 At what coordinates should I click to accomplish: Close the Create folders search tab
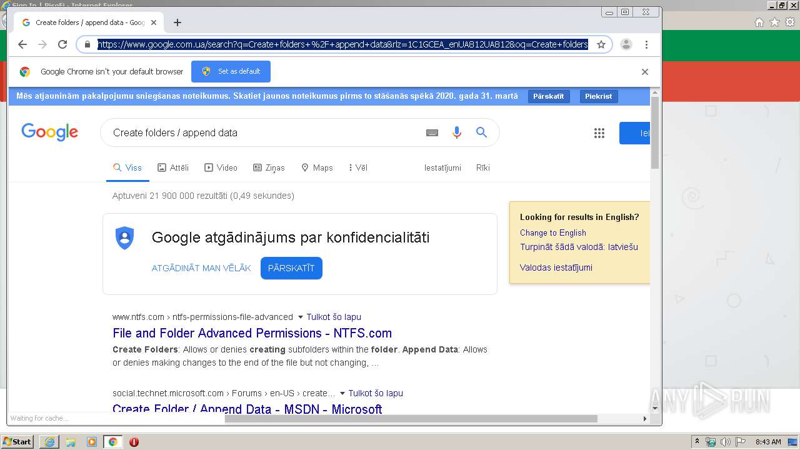tap(154, 22)
